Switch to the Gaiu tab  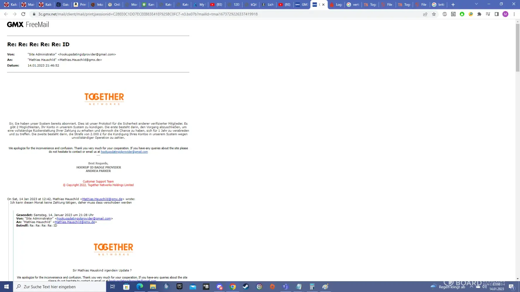click(x=63, y=4)
